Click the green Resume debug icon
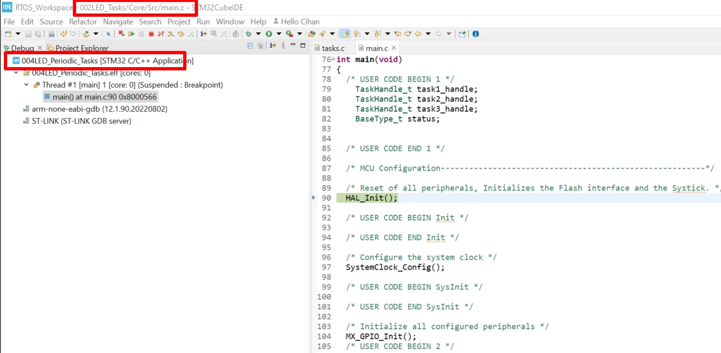 [x=132, y=34]
